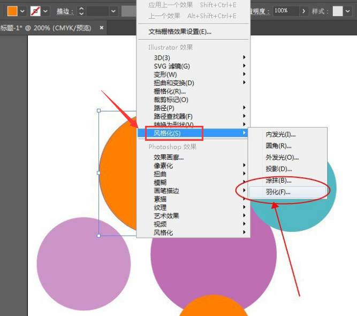The width and height of the screenshot is (357, 316).
Task: Open the fill color dropdown arrow
Action: [22, 11]
